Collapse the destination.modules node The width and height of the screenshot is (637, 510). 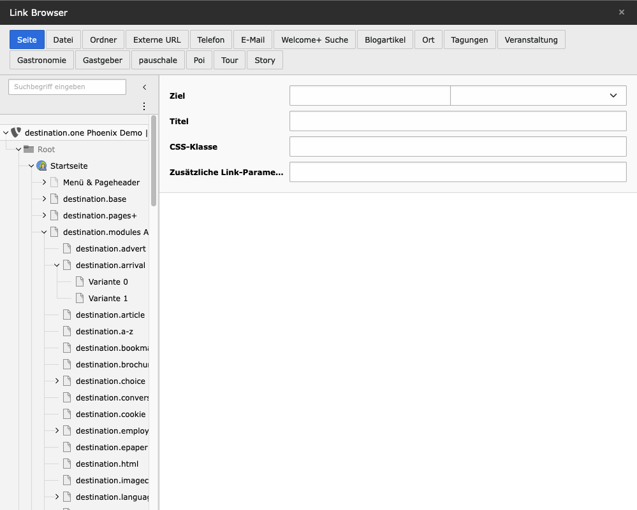point(44,232)
